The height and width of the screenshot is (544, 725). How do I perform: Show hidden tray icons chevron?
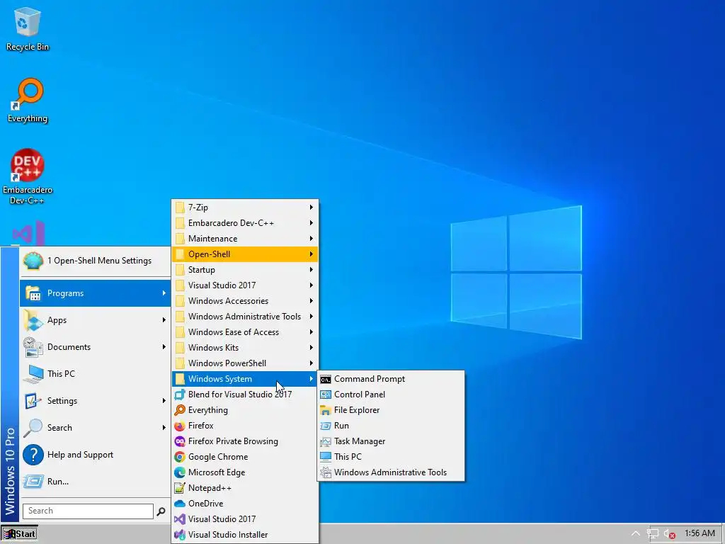[636, 534]
